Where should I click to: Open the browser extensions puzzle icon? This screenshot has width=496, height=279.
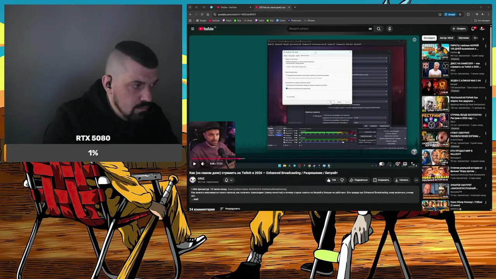[468, 14]
